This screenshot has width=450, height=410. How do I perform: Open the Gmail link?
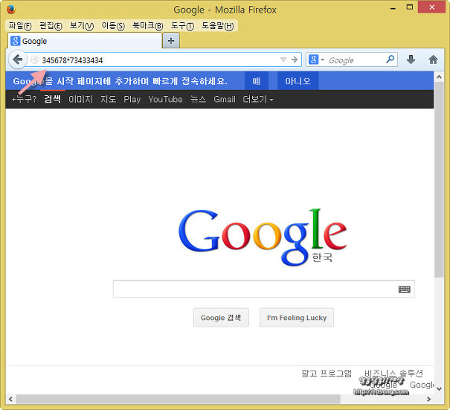coord(225,99)
